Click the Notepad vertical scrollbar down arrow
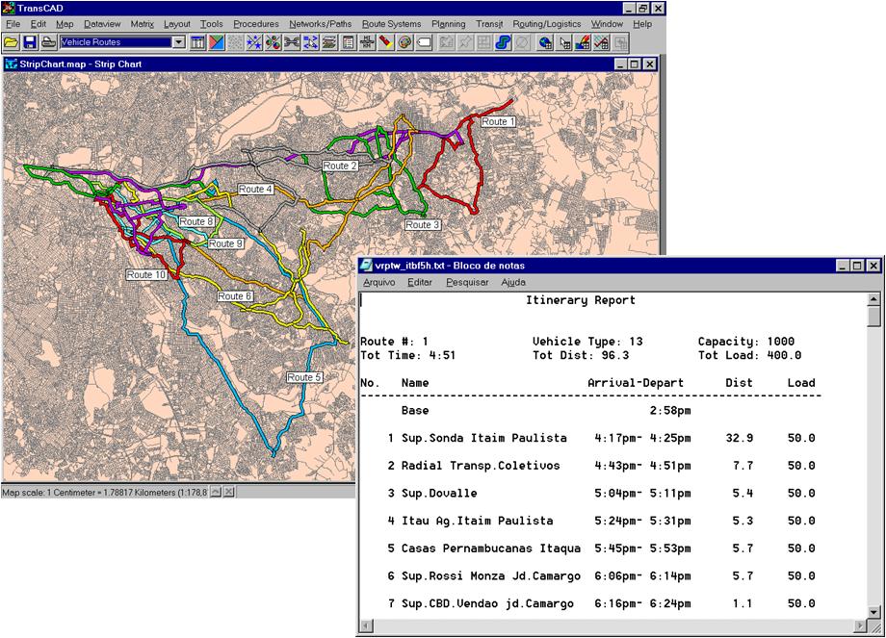886x638 pixels. (873, 611)
